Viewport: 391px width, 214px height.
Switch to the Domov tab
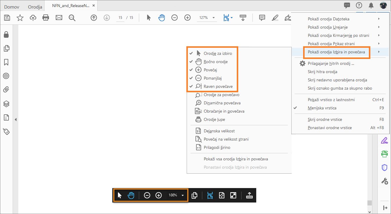pos(12,6)
